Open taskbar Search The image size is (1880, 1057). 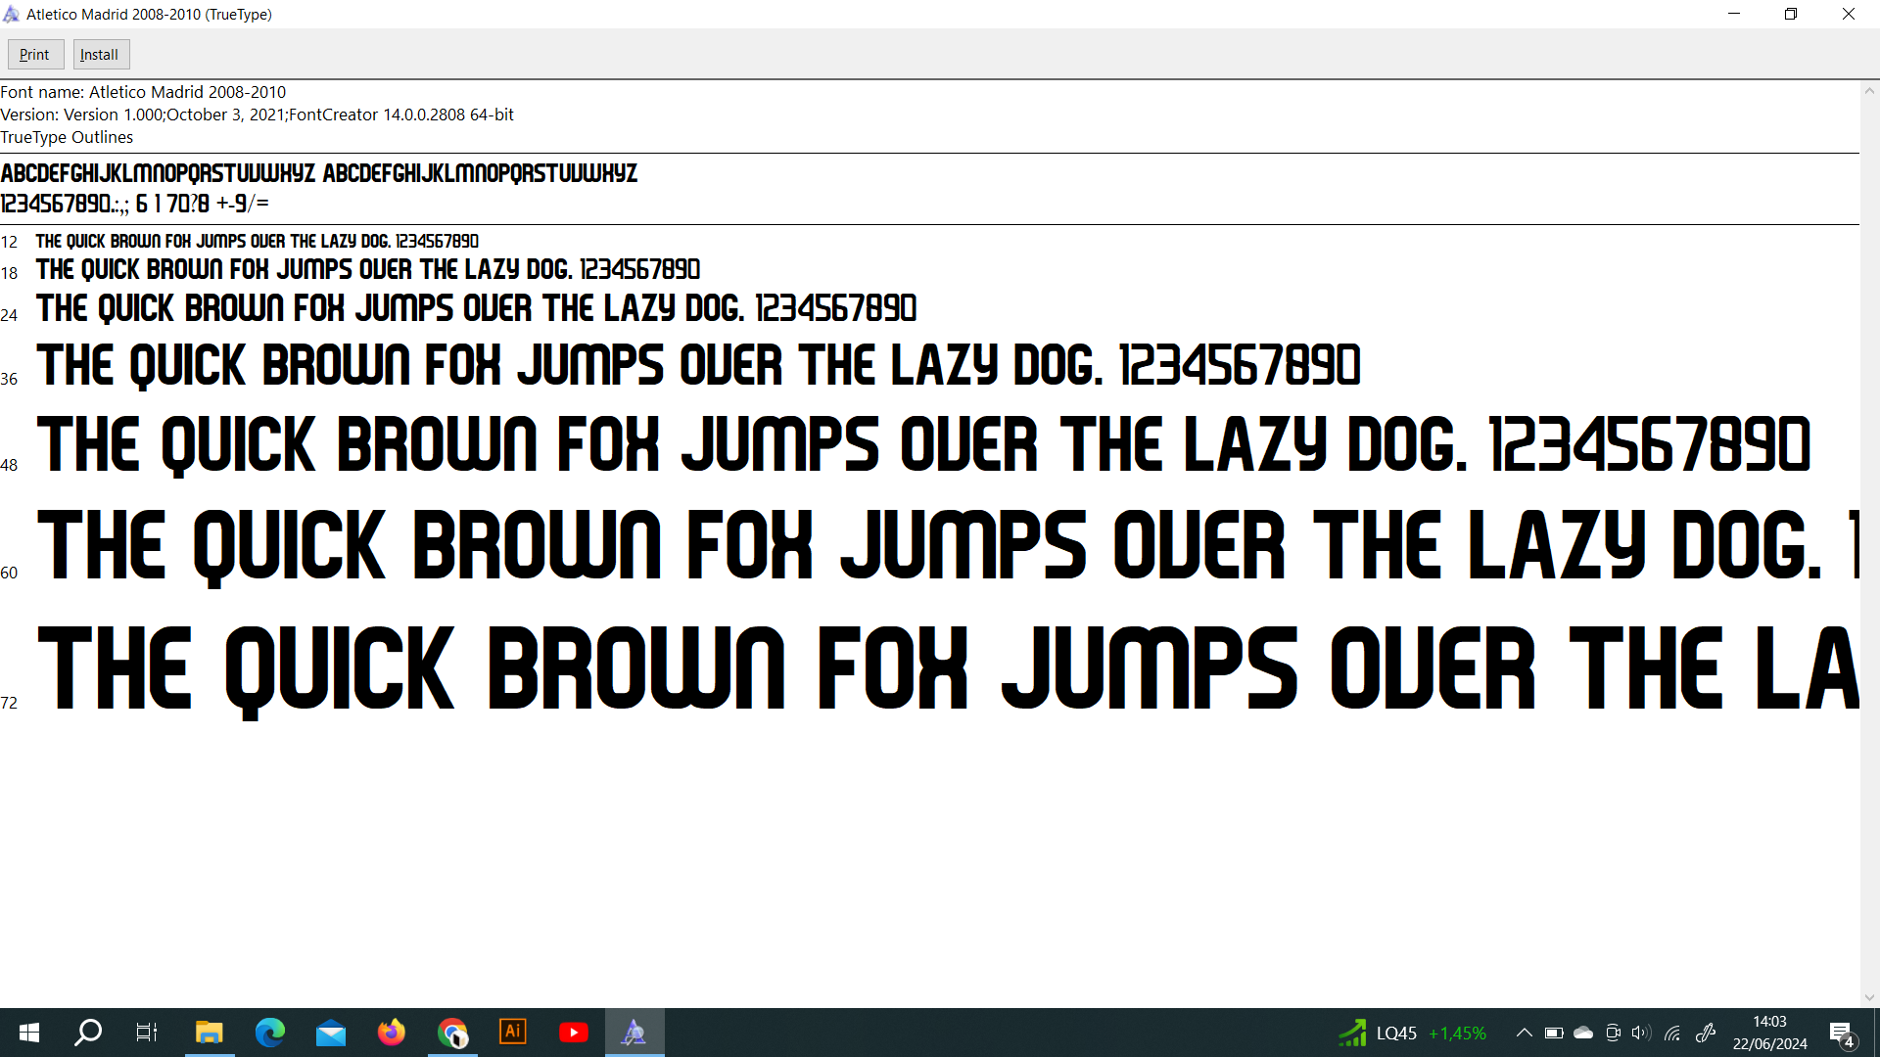(88, 1033)
